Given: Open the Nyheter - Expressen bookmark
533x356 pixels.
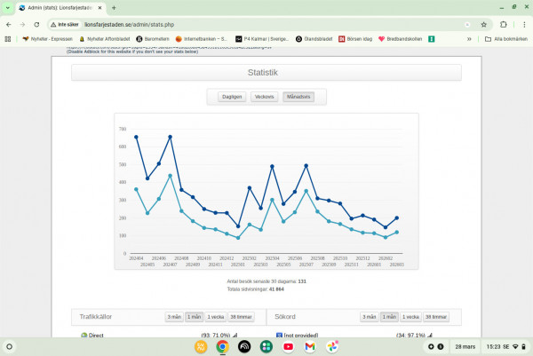Looking at the screenshot, I should tap(46, 39).
